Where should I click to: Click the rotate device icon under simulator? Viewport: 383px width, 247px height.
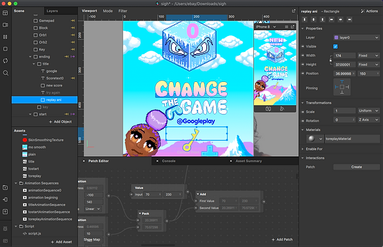coord(282,109)
